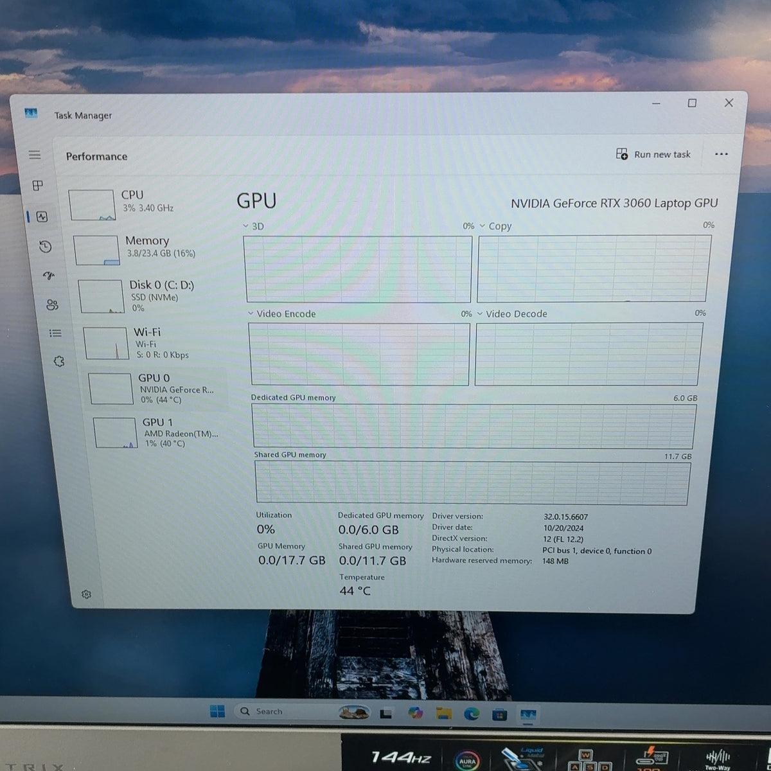Click the 3D utilization graph
Image resolution: width=771 pixels, height=771 pixels.
[x=358, y=269]
